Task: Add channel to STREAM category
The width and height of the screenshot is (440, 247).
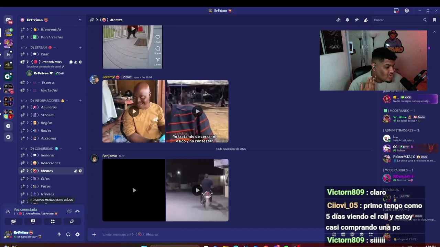Action: pos(80,48)
